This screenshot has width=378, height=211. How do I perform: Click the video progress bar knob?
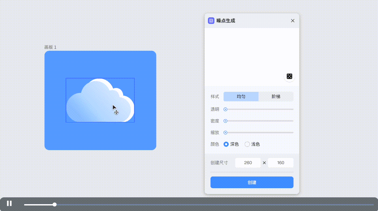(55, 204)
